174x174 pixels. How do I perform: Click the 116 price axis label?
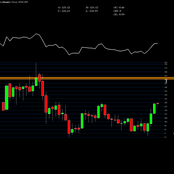[166, 110]
